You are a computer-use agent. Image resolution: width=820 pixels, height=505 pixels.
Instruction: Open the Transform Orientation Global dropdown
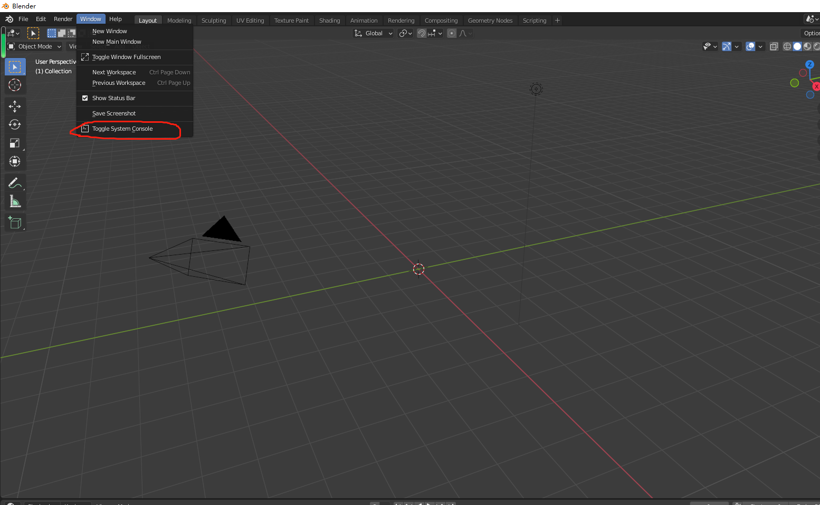click(373, 33)
